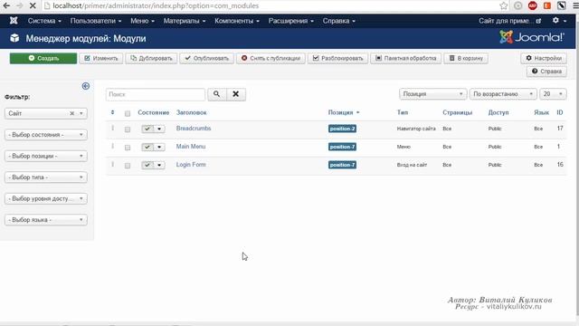This screenshot has width=579, height=326.
Task: Click the Снять с публикации button
Action: coord(271,58)
